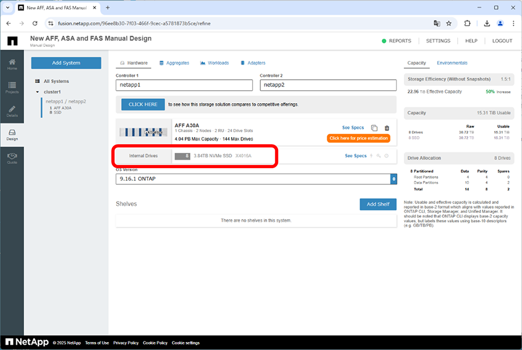Open the Details pencil section
The height and width of the screenshot is (350, 522).
click(x=12, y=111)
